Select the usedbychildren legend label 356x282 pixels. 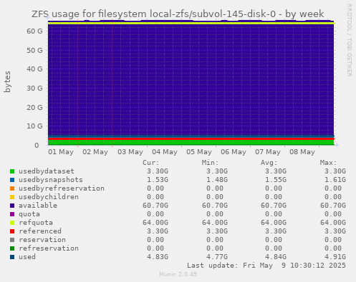pos(49,197)
